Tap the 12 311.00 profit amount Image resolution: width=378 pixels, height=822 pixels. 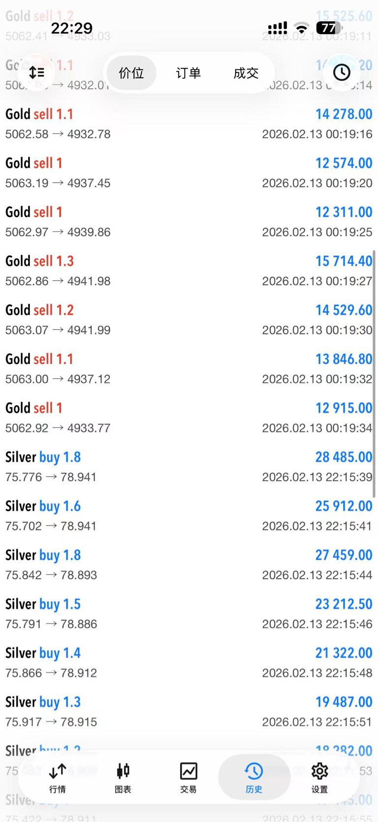pyautogui.click(x=344, y=212)
